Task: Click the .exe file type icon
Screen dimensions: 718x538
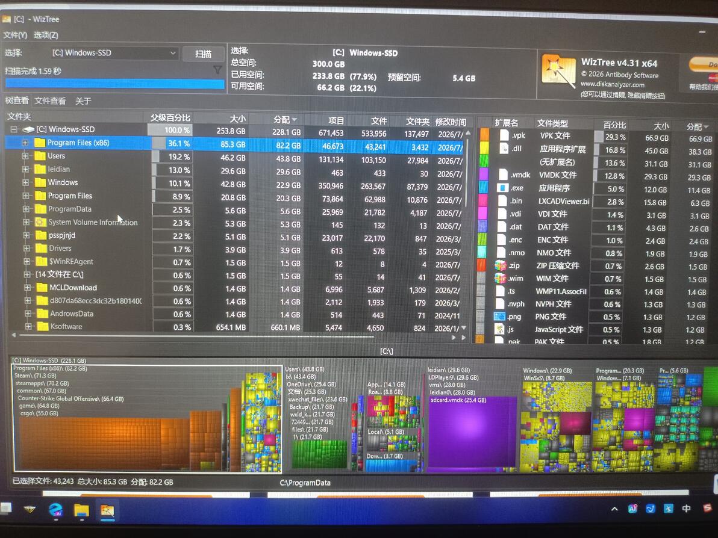Action: pyautogui.click(x=502, y=188)
